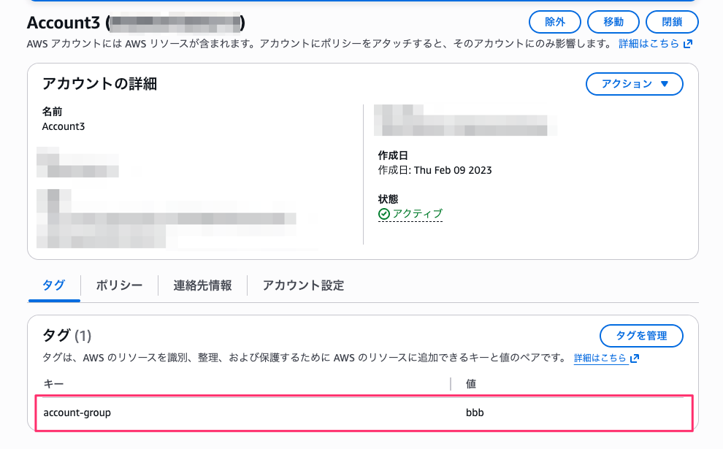Click the external link icon in the tags panel
Viewport: 723px width, 449px height.
[x=633, y=358]
